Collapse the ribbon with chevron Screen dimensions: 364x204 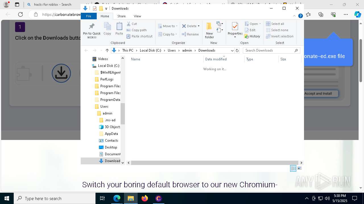(x=295, y=16)
